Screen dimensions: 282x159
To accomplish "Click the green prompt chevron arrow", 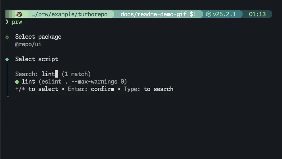I will (7, 22).
